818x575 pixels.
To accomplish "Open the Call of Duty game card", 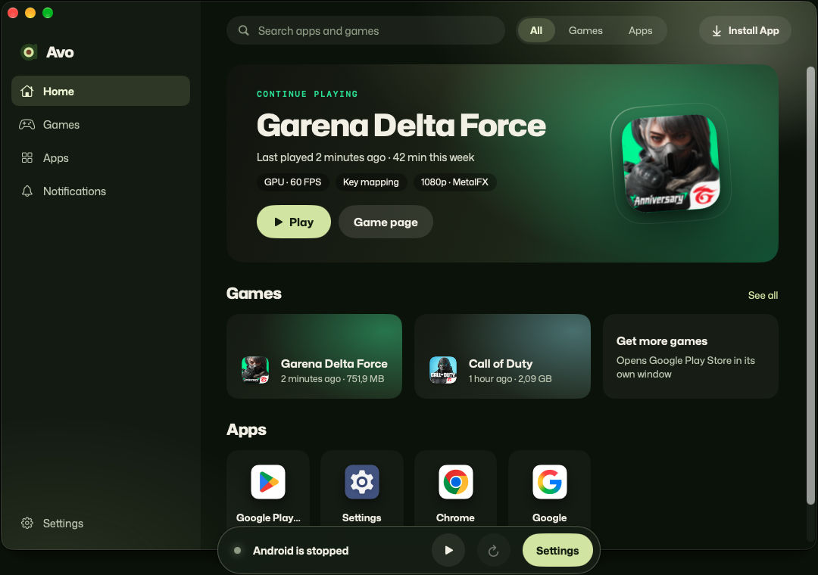I will pos(502,356).
